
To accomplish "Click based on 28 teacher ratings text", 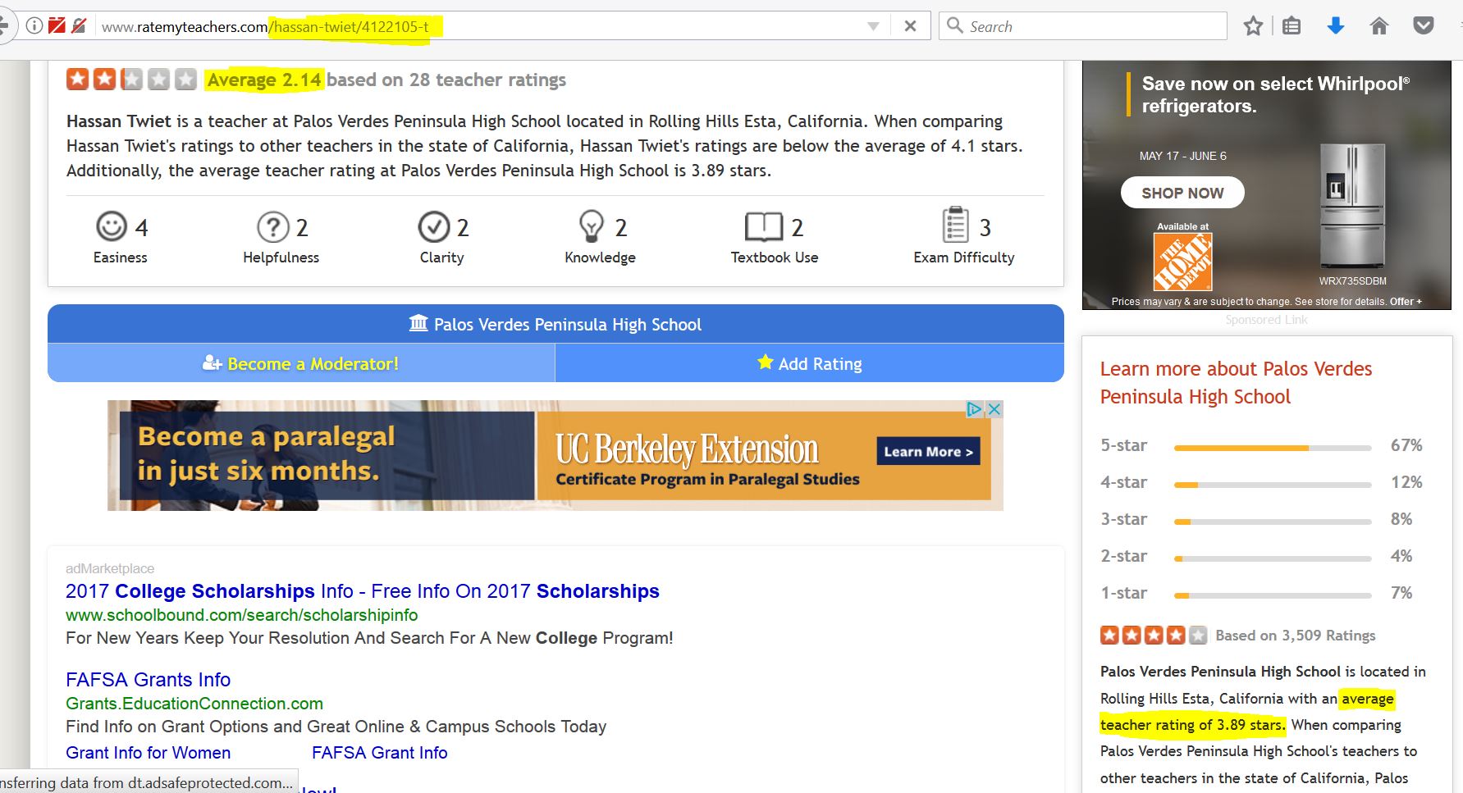I will coord(446,80).
